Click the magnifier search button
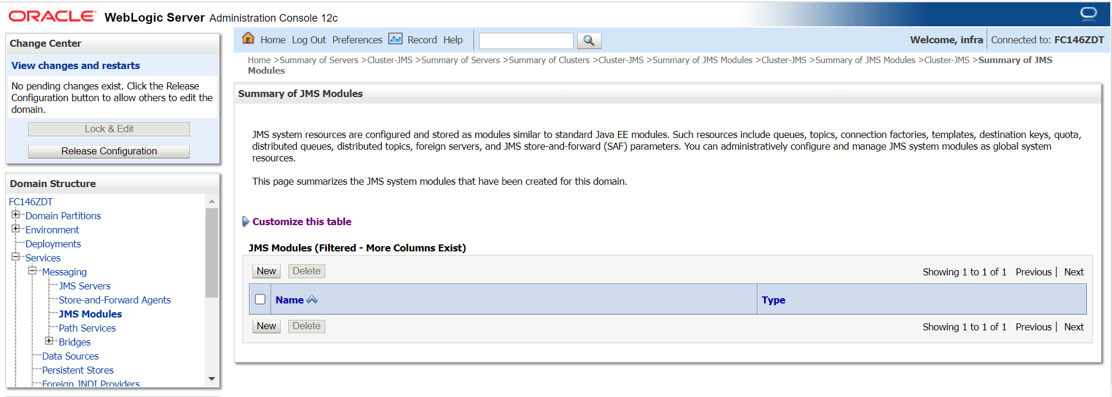This screenshot has height=397, width=1112. click(x=589, y=40)
